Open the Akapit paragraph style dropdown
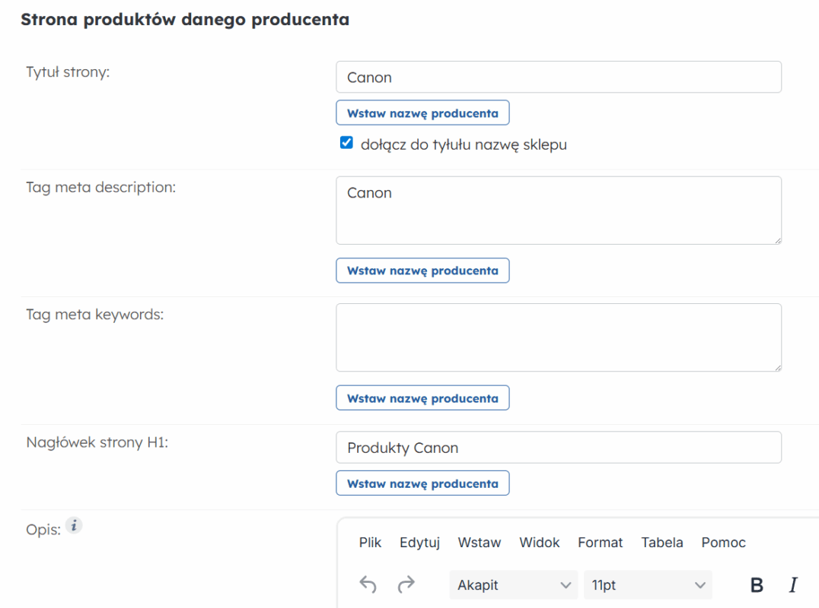This screenshot has width=819, height=608. coord(514,585)
